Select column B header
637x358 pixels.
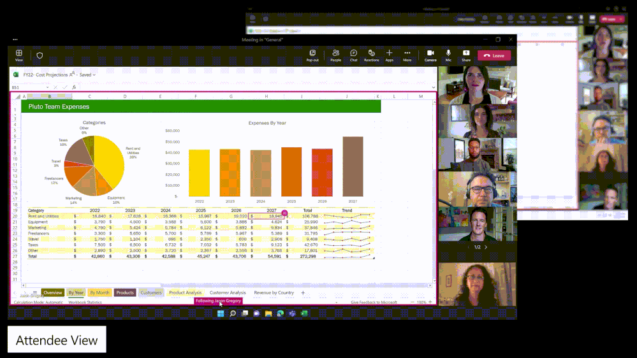click(x=50, y=97)
